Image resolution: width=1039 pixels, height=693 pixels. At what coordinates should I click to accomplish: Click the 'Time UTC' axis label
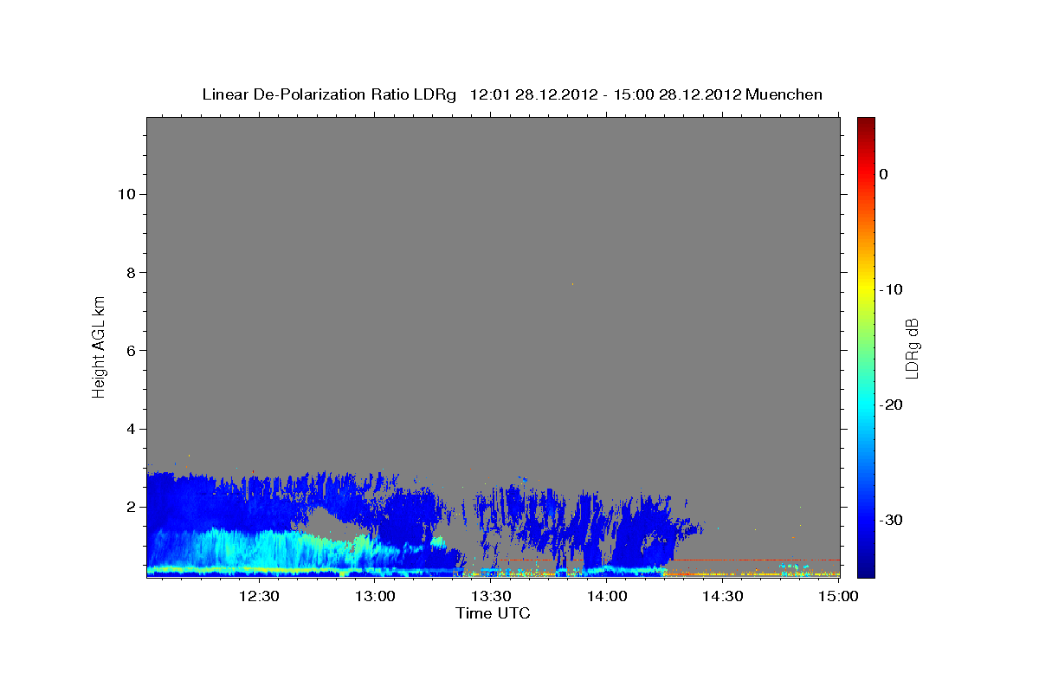click(x=493, y=613)
